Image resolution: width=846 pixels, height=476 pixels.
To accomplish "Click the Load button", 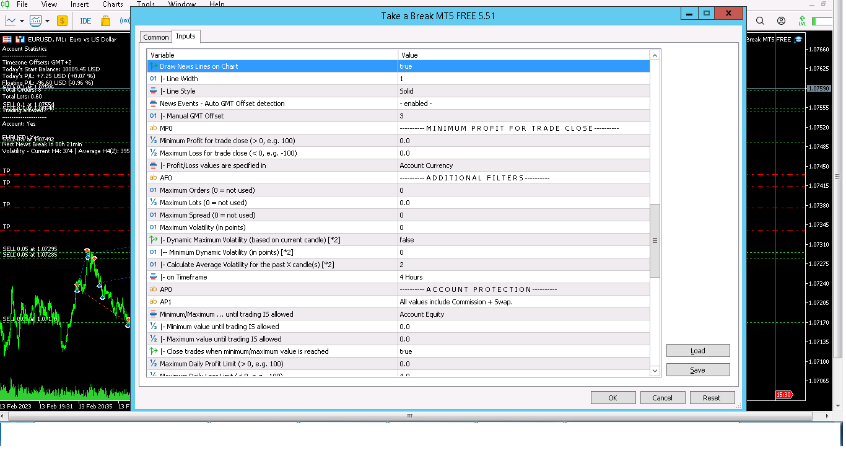I will (698, 351).
